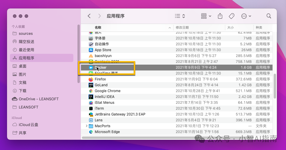Screen dimensions: 286x150
Task: Open the list view switcher
Action: click(x=180, y=16)
